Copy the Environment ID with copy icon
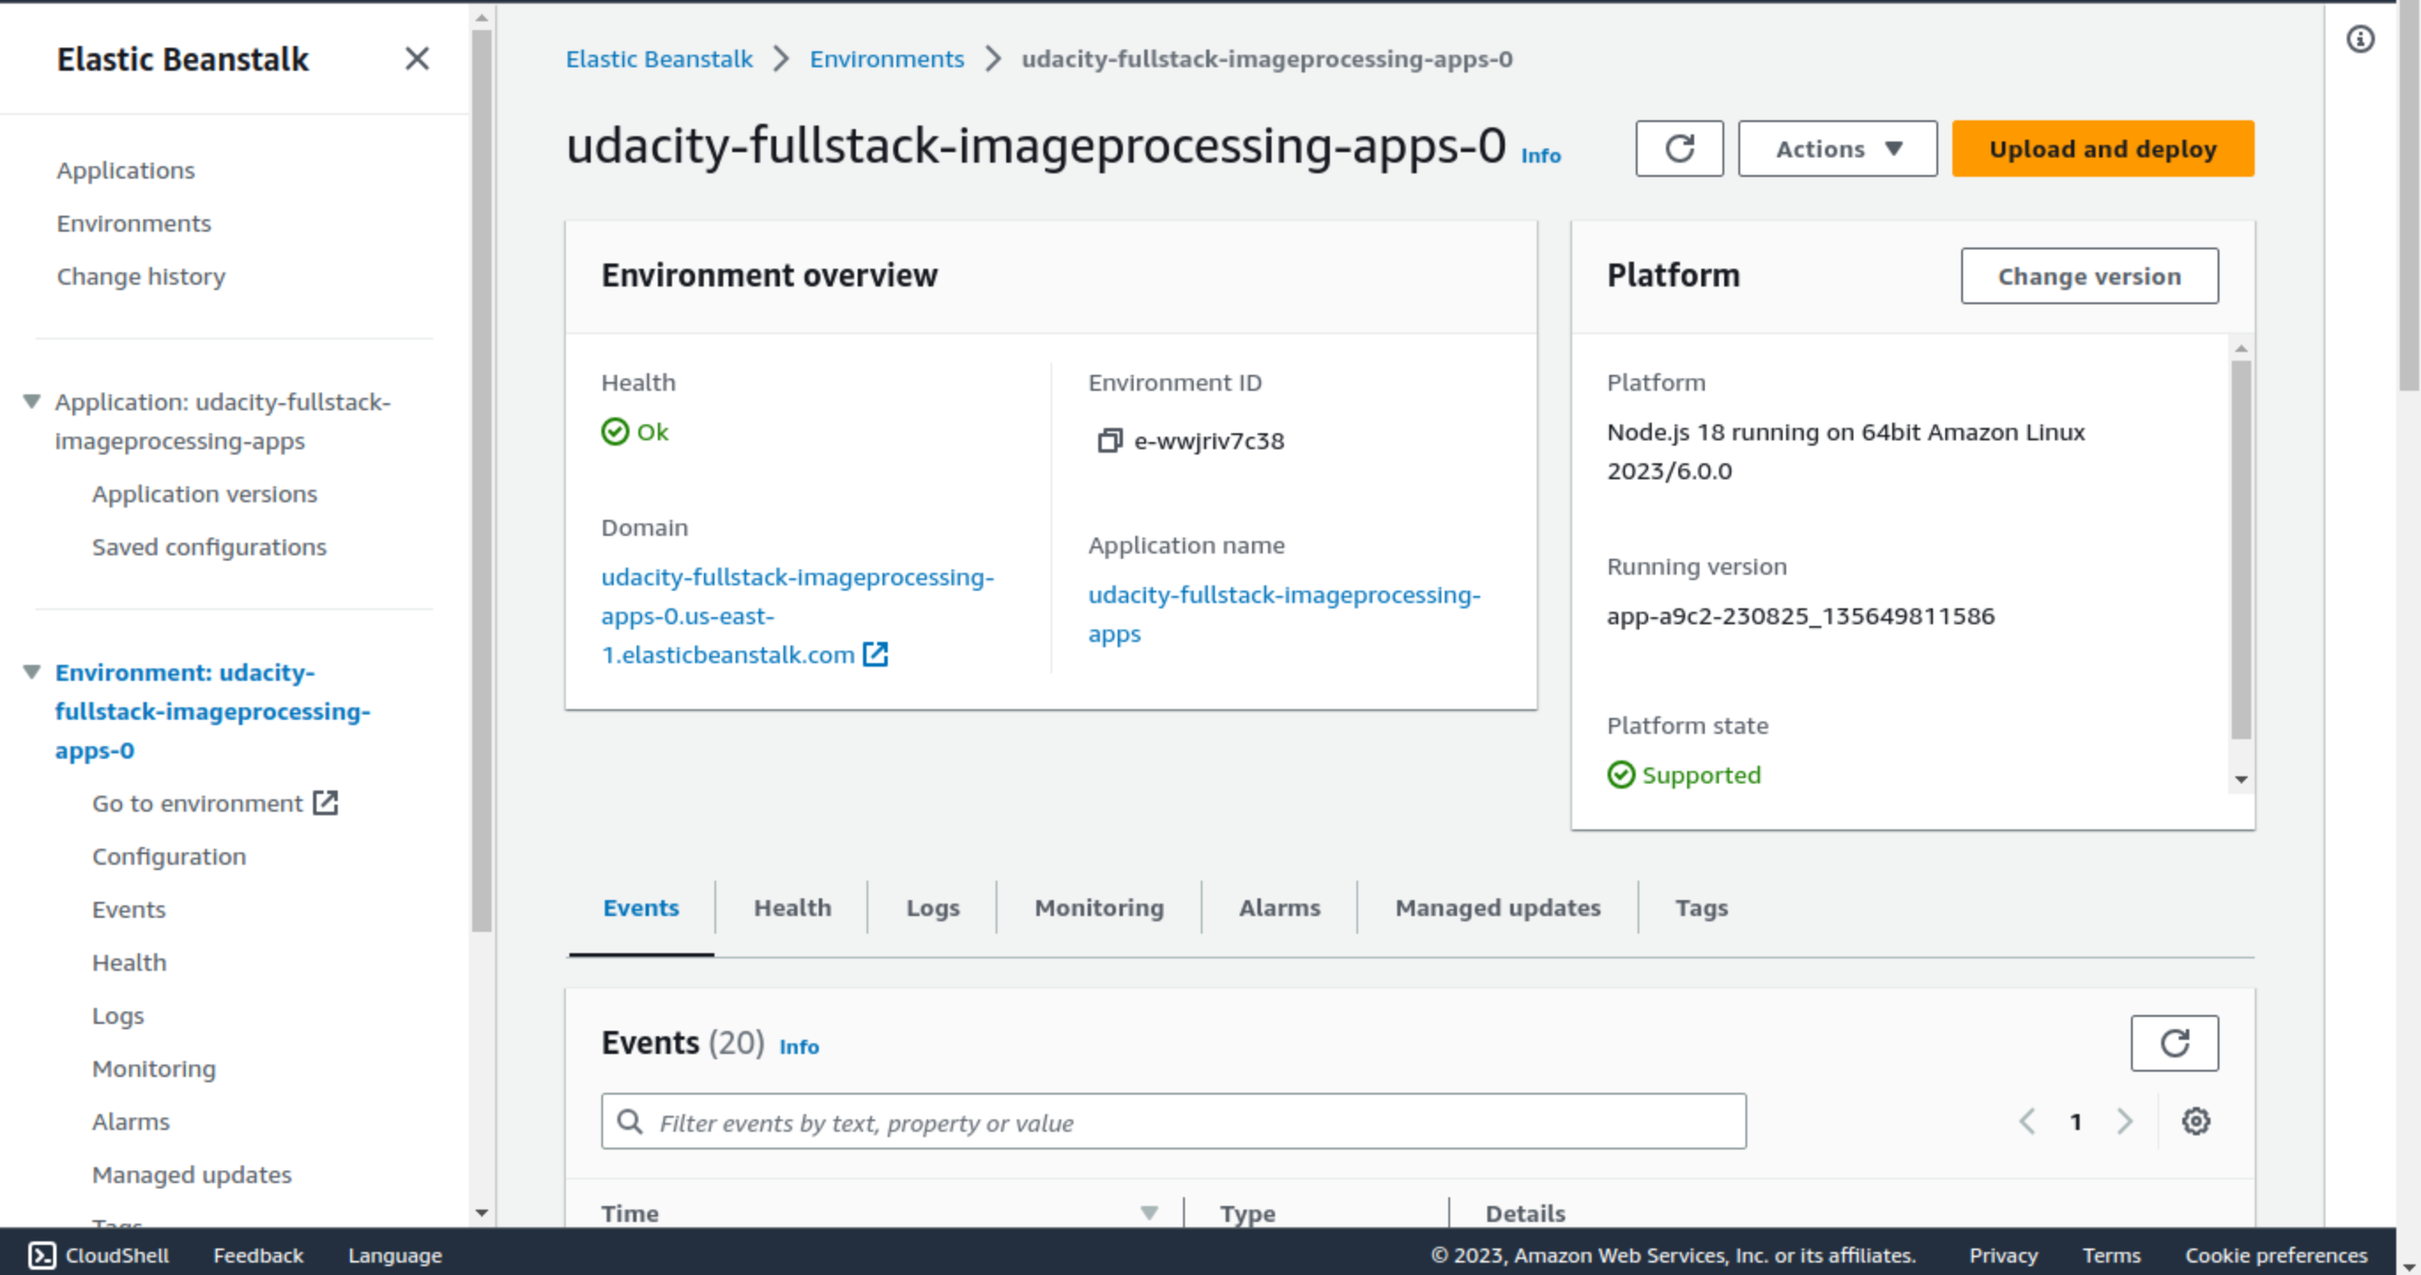 (1109, 440)
